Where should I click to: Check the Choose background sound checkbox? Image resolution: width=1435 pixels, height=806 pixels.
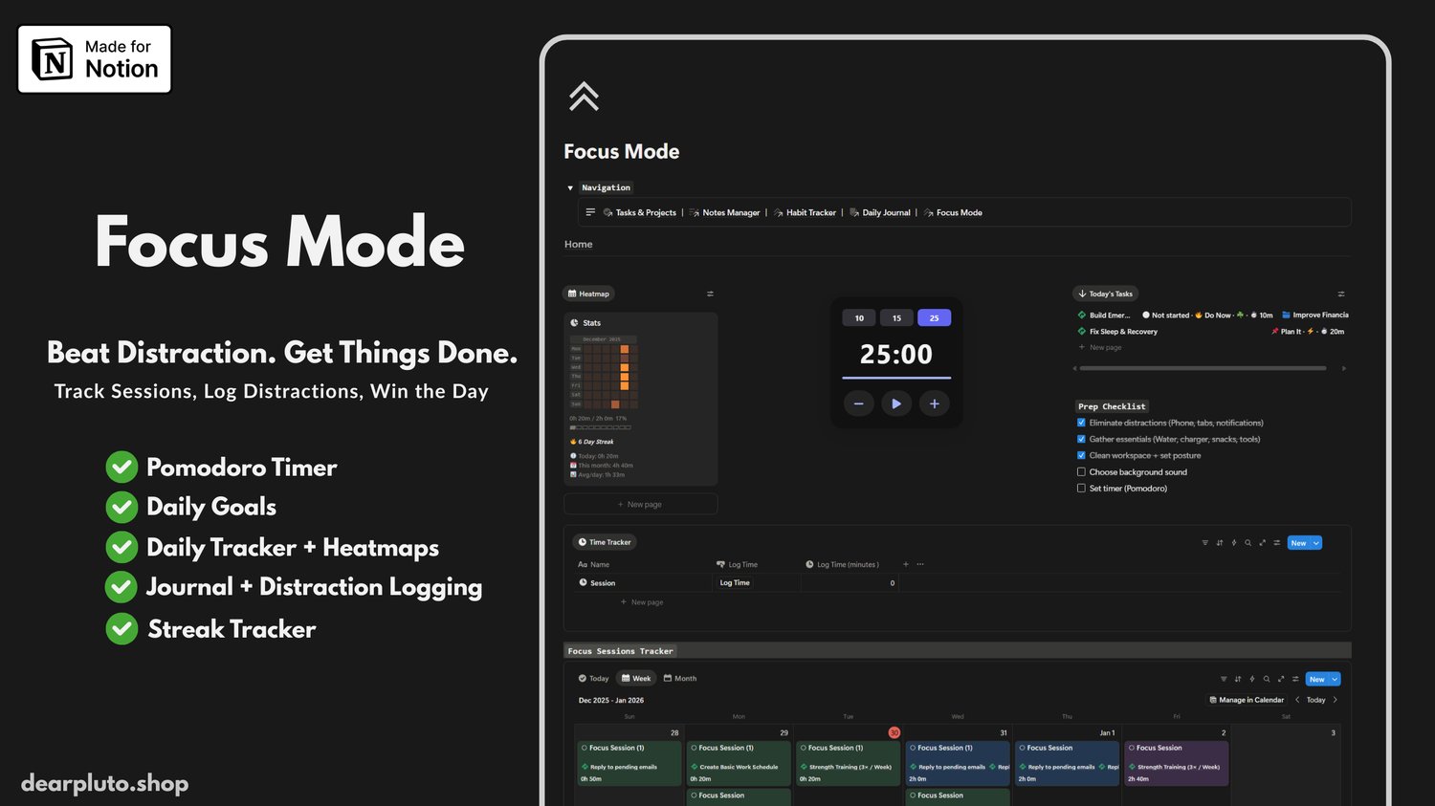coord(1081,471)
